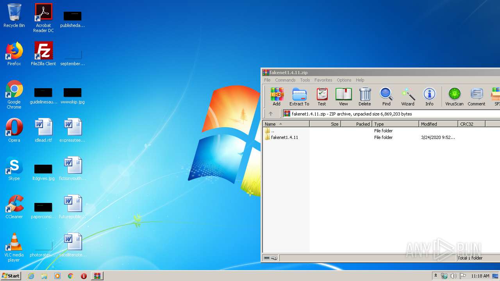Viewport: 500px width, 281px height.
Task: Click the Delete trash-can toolbar icon
Action: coord(364,97)
